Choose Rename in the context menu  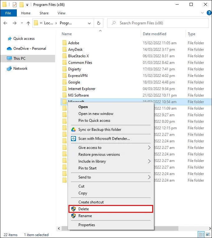point(111,216)
